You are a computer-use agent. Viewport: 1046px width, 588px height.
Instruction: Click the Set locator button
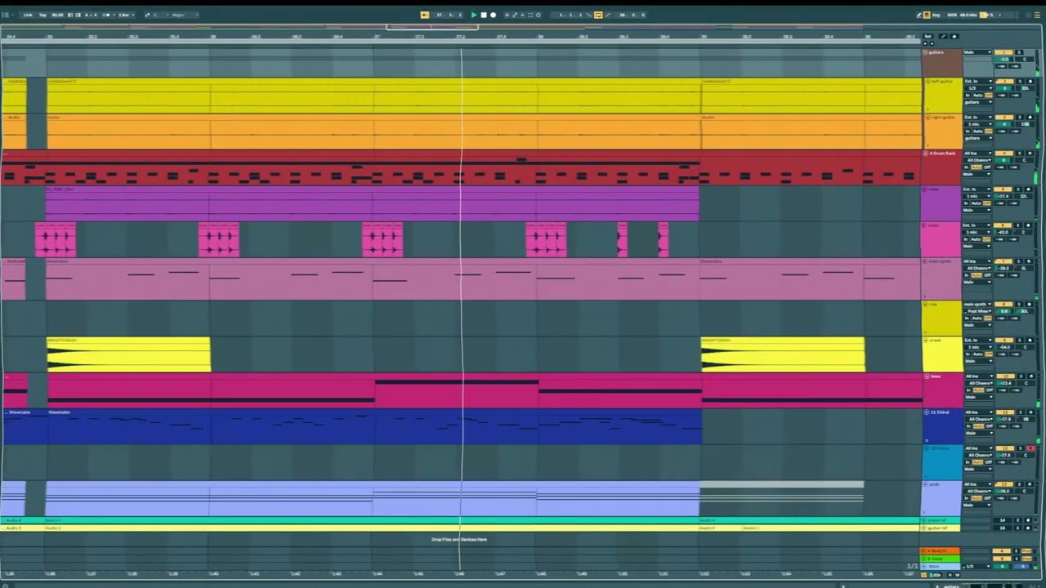[928, 37]
